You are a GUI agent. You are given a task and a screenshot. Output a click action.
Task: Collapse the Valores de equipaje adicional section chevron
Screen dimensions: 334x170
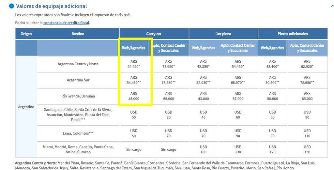pos(332,6)
